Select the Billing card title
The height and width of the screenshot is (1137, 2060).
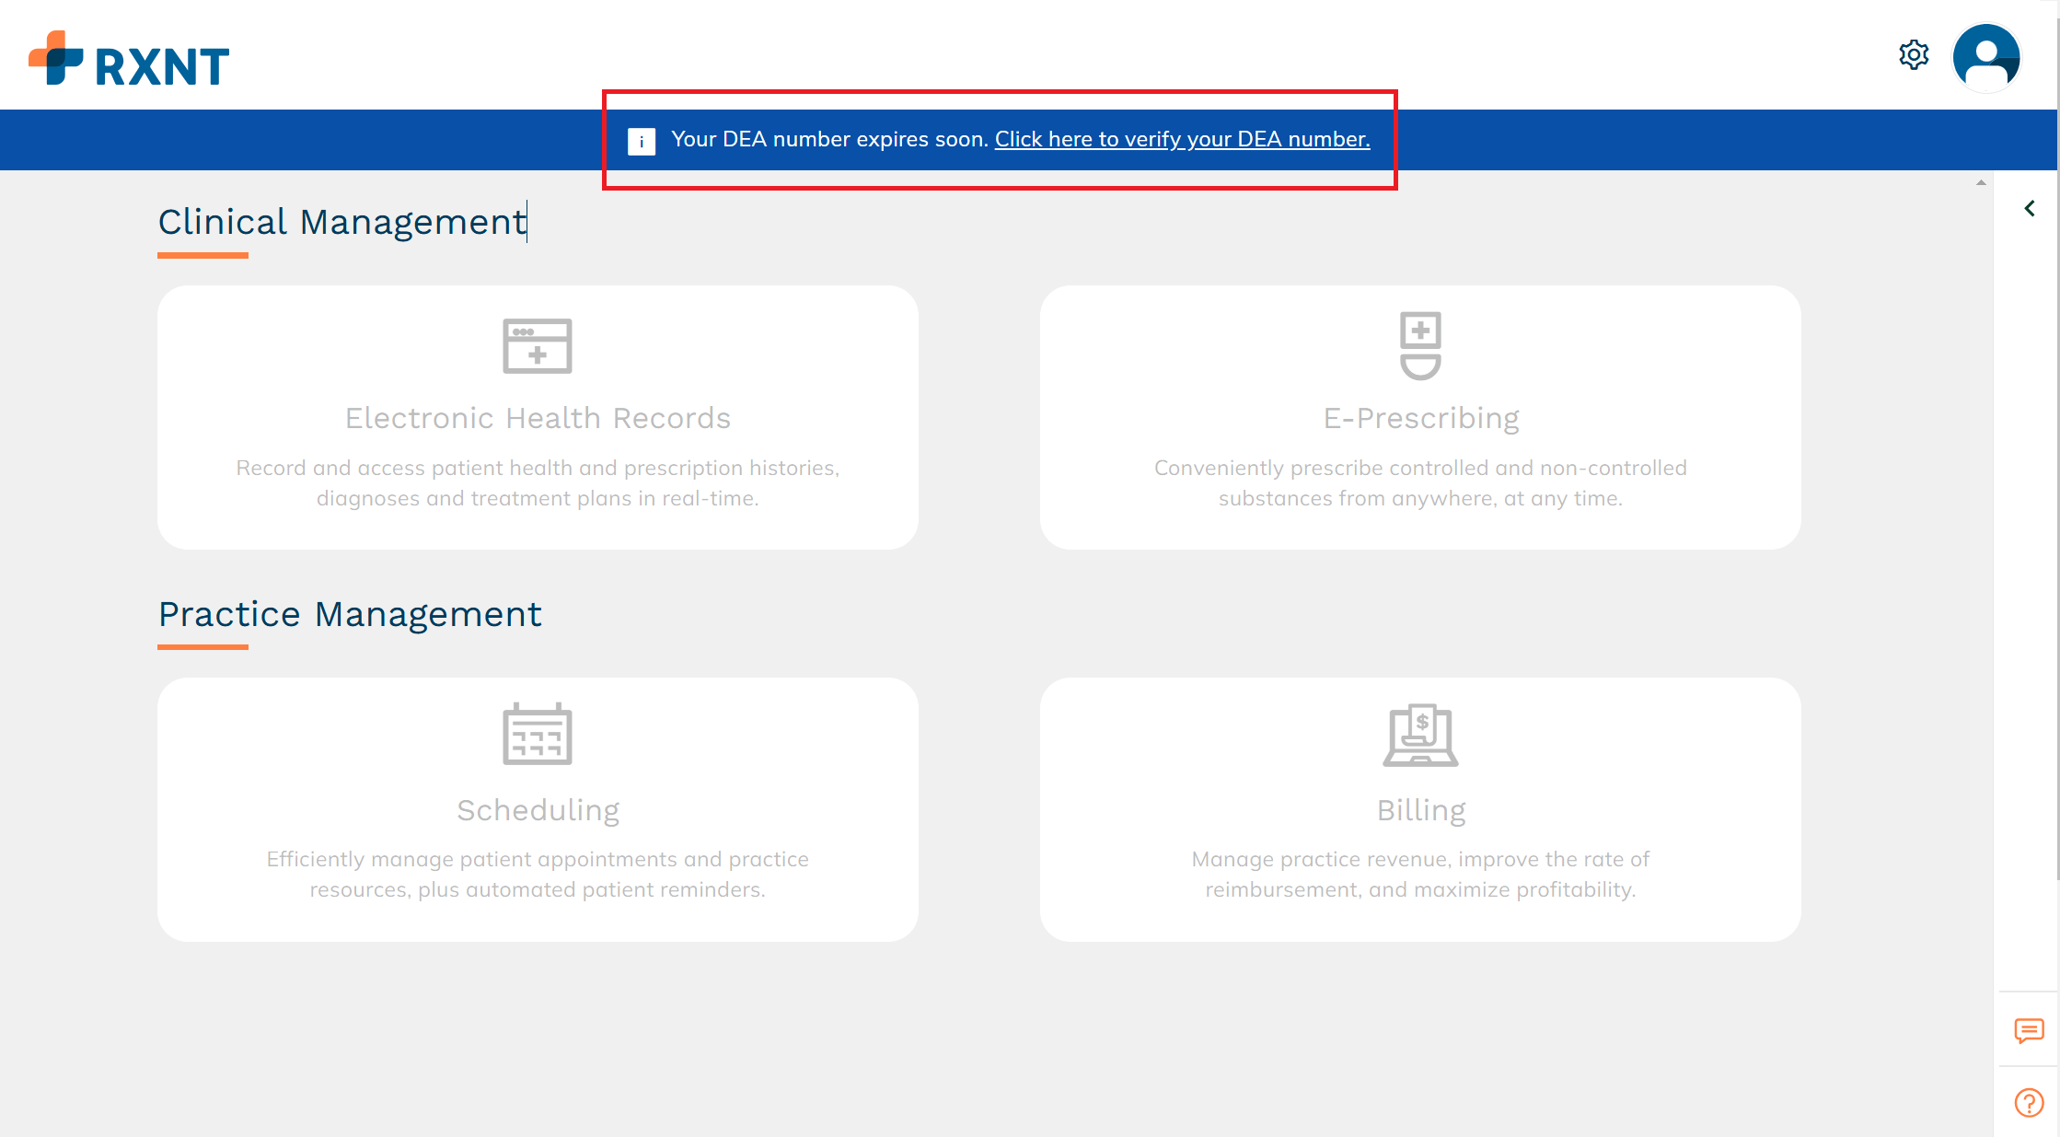pyautogui.click(x=1420, y=810)
